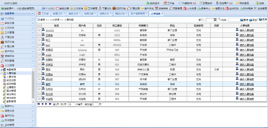This screenshot has width=268, height=128.
Task: Click the magnifier icon beside 部门 field
Action: click(219, 19)
